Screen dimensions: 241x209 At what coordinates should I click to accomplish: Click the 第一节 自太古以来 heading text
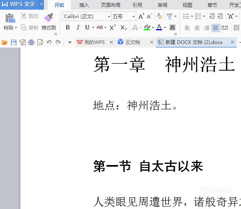tap(148, 166)
